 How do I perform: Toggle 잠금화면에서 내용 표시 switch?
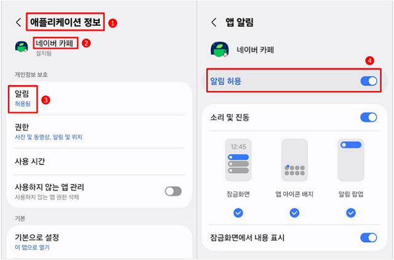(x=368, y=237)
